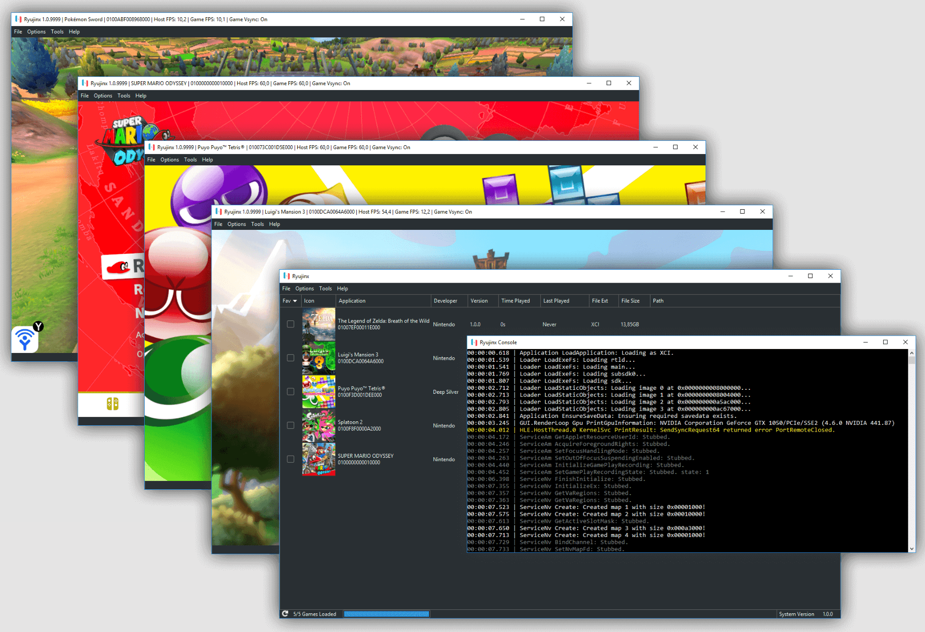Click the games loaded progress bar
This screenshot has width=925, height=632.
(x=387, y=614)
